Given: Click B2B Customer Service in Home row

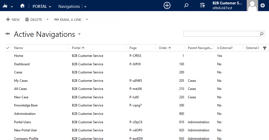Looking at the screenshot, I should click(x=87, y=56).
